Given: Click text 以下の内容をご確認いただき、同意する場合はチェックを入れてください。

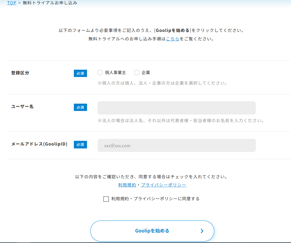Looking at the screenshot, I should [152, 177].
